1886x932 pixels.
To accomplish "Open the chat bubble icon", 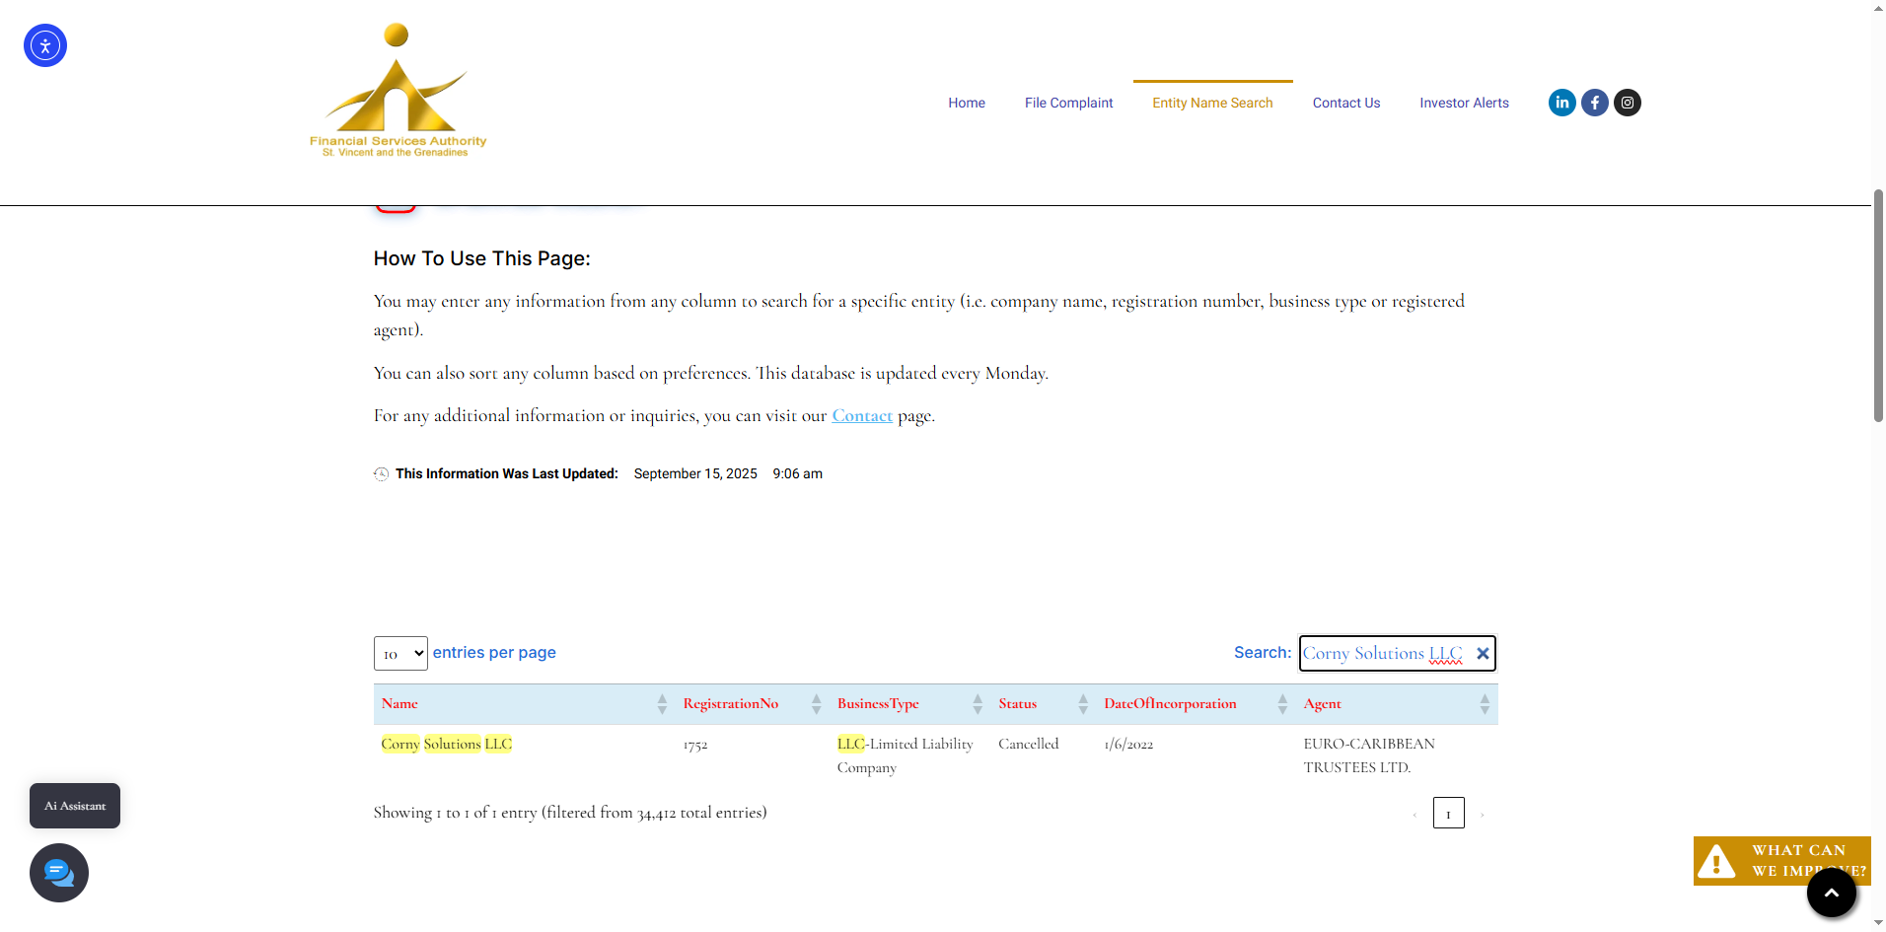I will point(59,873).
